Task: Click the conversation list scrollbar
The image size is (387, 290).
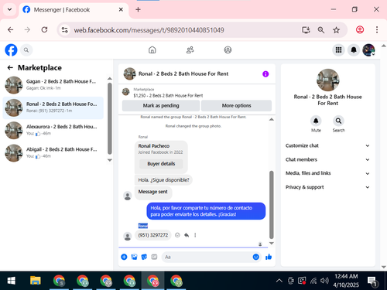Action: click(110, 118)
